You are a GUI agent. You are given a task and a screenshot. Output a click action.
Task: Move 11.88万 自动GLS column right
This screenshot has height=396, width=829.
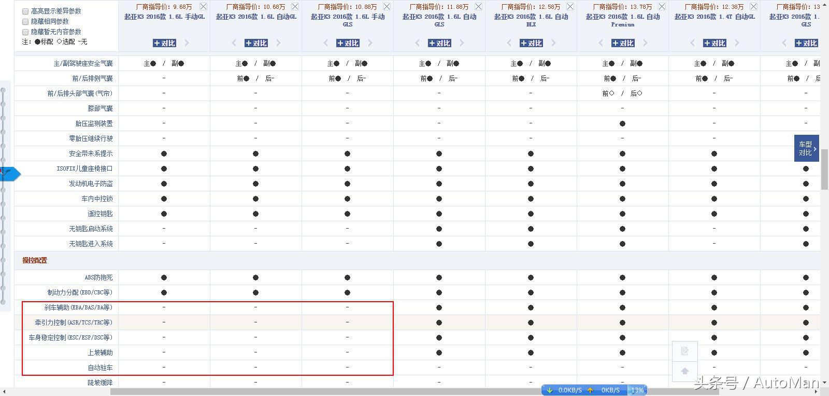pos(462,43)
